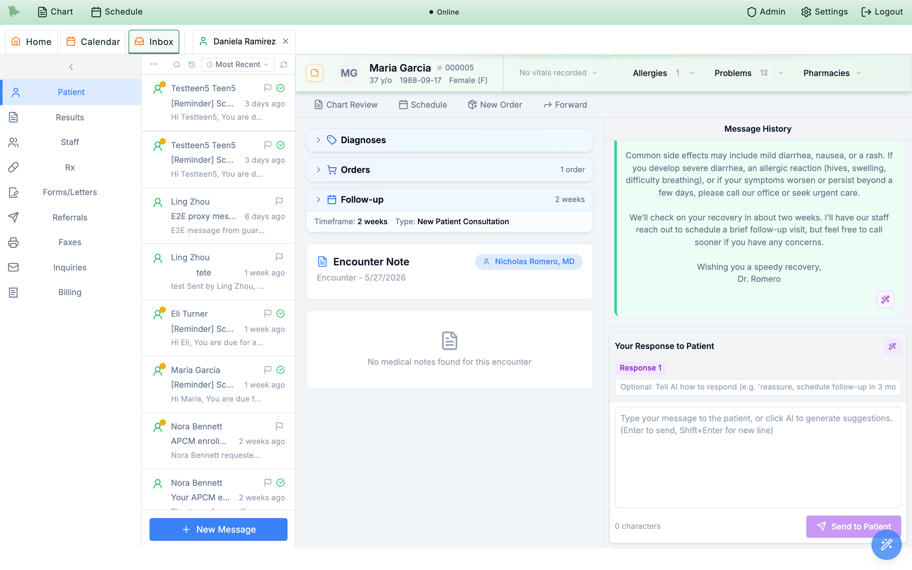Flag the second Testteen5 Teen5 message
Screen dimensions: 912x570
[x=268, y=145]
